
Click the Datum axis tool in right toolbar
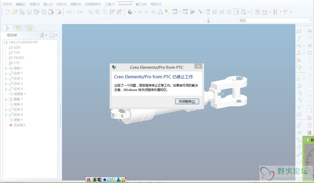[299, 39]
